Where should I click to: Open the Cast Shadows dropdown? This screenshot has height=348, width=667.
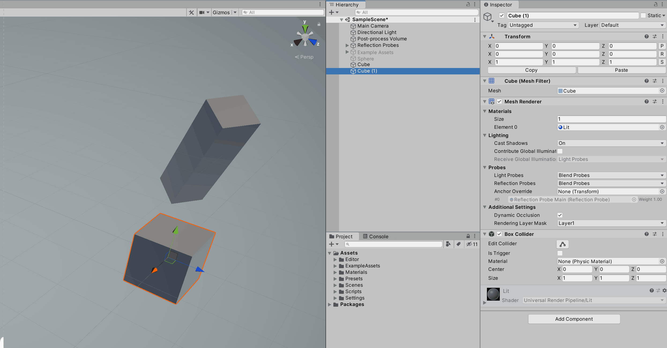point(611,143)
